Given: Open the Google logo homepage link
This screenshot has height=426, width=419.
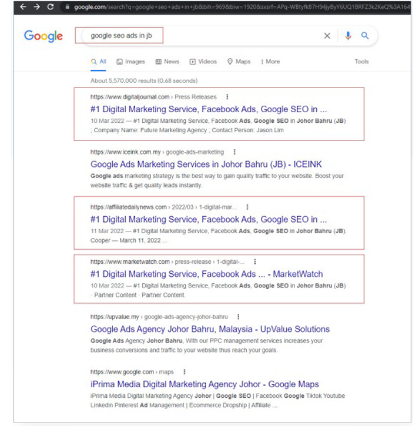Looking at the screenshot, I should [x=43, y=36].
